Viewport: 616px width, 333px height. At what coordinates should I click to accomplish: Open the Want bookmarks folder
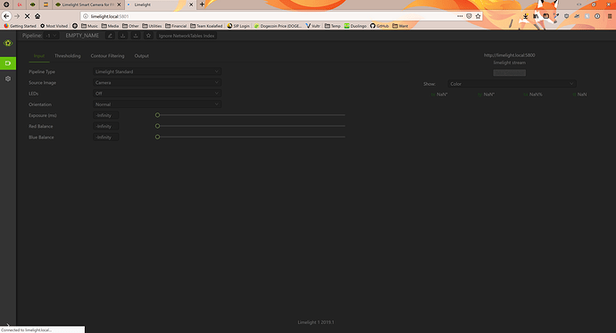click(400, 26)
